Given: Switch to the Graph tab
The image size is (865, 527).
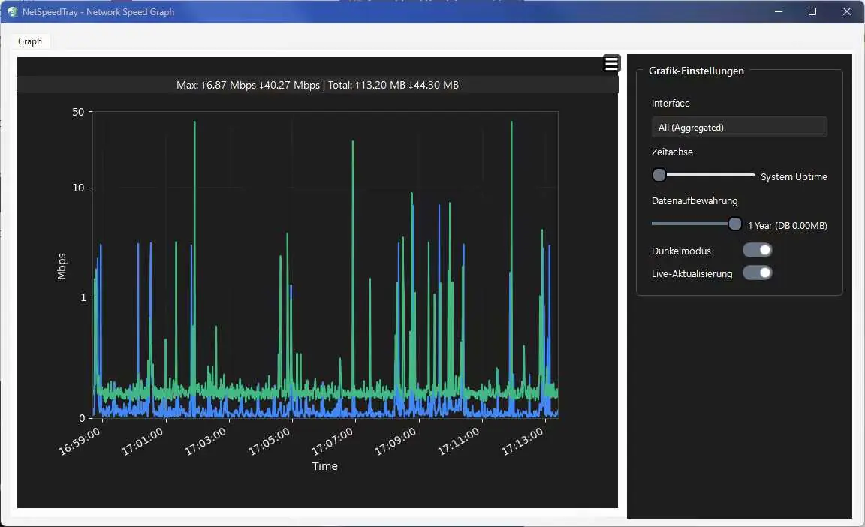Looking at the screenshot, I should tap(30, 41).
